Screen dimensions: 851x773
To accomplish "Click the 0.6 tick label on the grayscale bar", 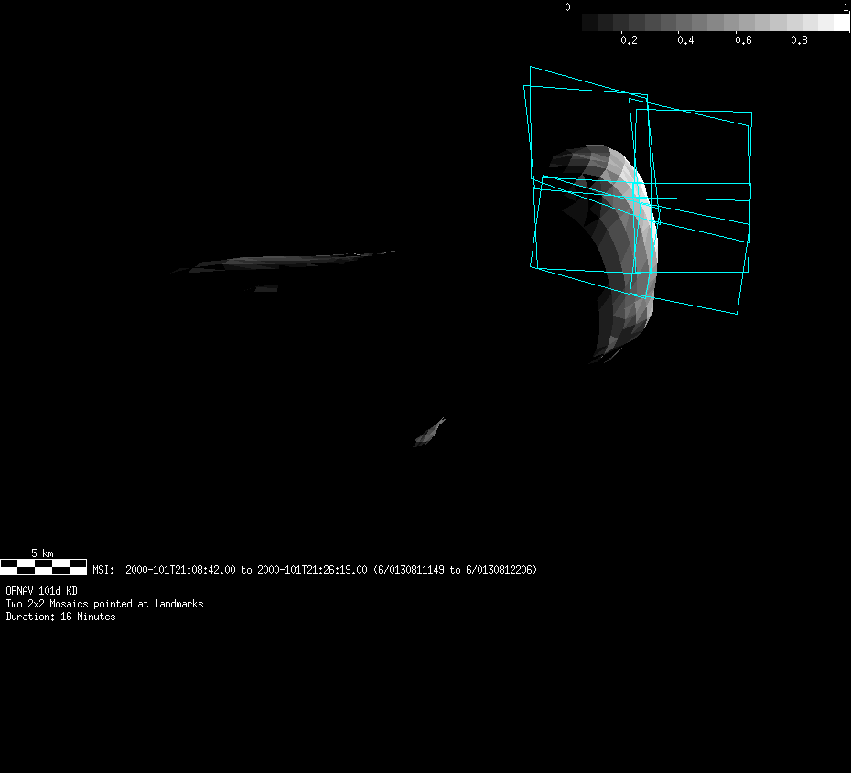I will click(x=742, y=40).
